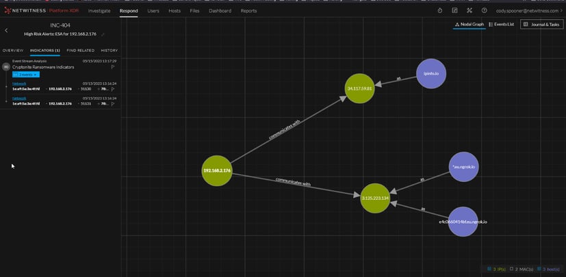Select the 34.117.59.81 IP node
Viewport: 566px width, 277px height.
point(359,88)
